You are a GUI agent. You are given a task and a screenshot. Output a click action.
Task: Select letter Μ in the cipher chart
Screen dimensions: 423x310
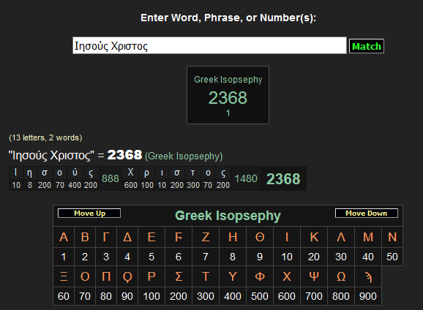click(x=368, y=237)
